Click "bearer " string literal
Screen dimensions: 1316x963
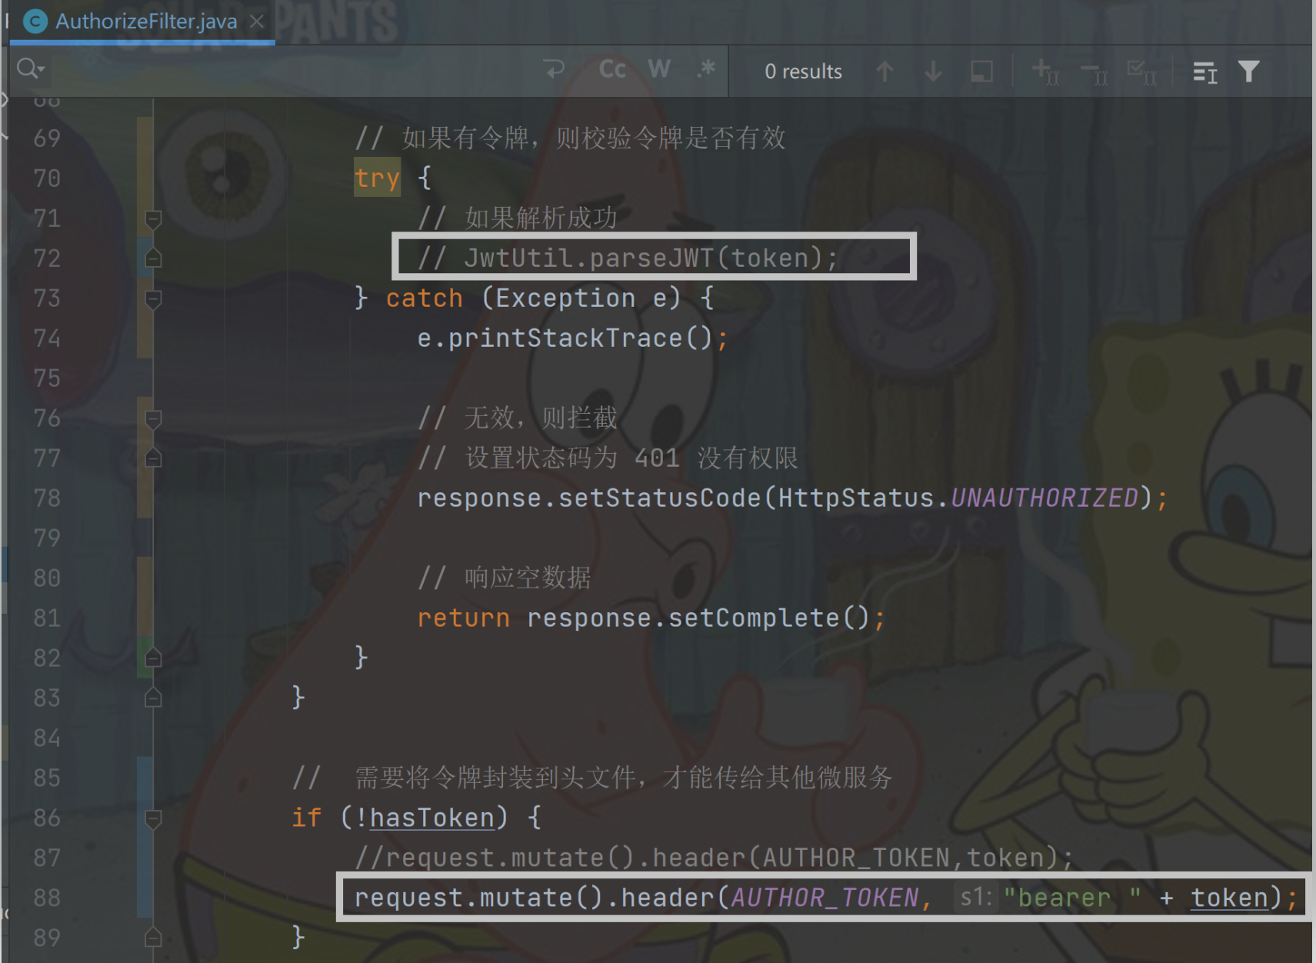(x=1073, y=898)
